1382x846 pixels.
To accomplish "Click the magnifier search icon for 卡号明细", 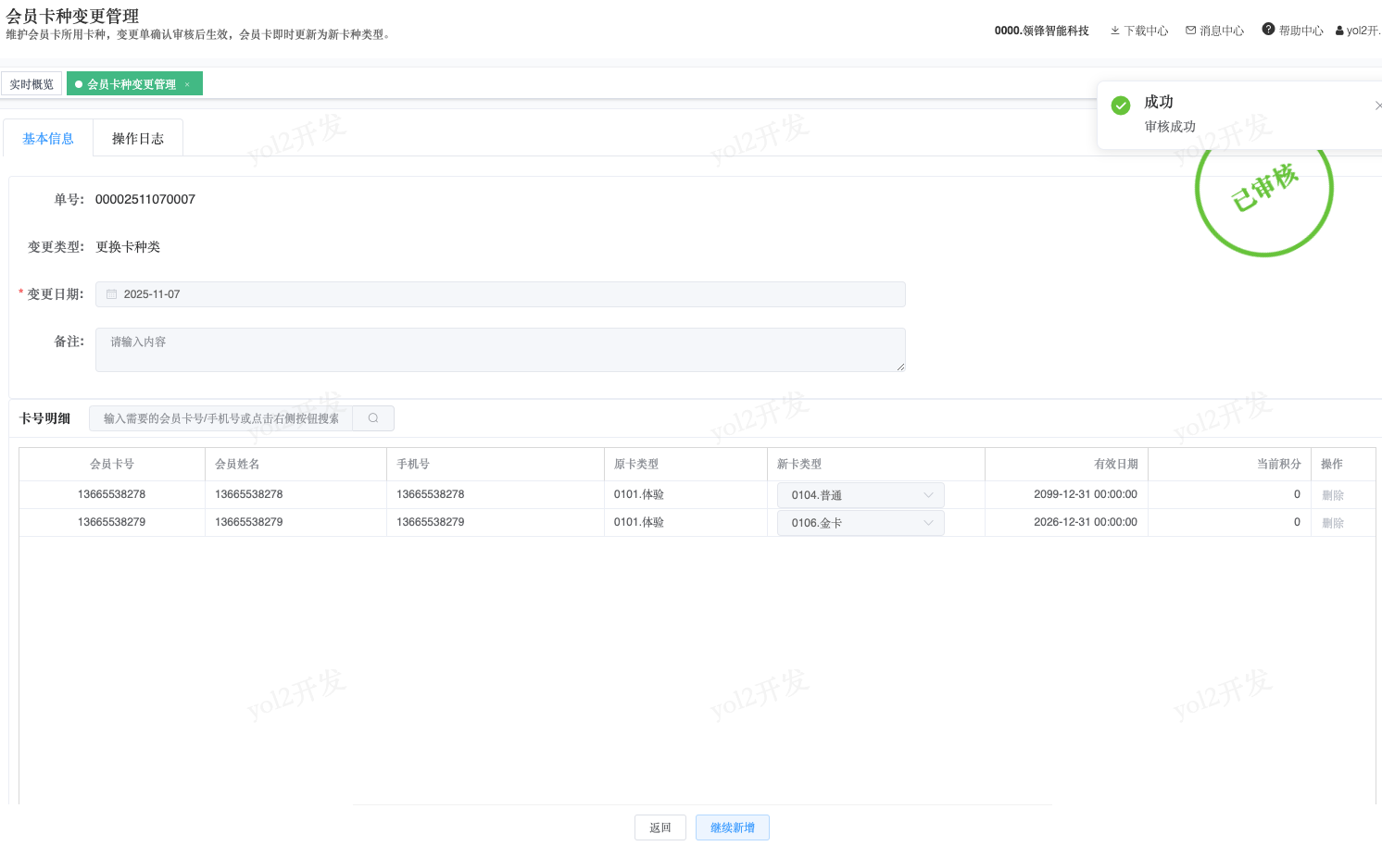I will click(x=373, y=418).
